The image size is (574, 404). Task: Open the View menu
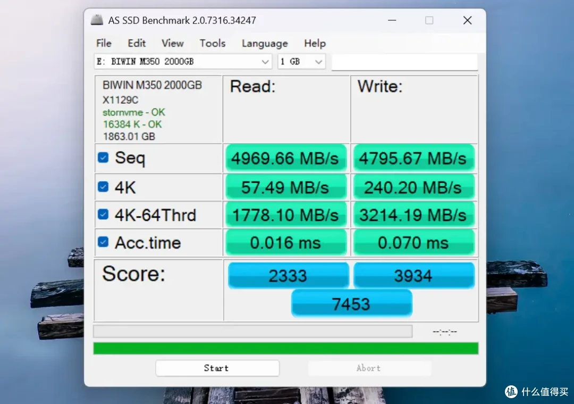coord(172,43)
